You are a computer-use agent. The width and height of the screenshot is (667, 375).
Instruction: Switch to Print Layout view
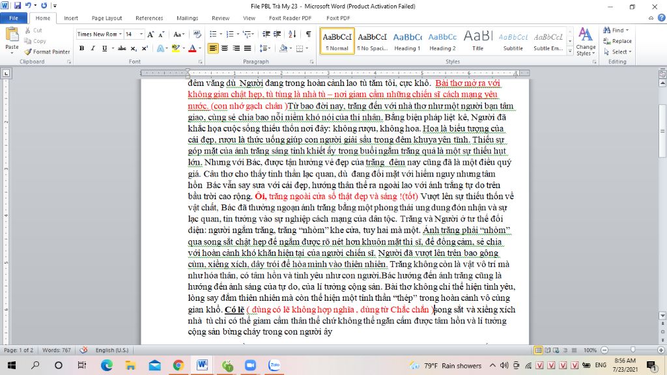click(538, 350)
